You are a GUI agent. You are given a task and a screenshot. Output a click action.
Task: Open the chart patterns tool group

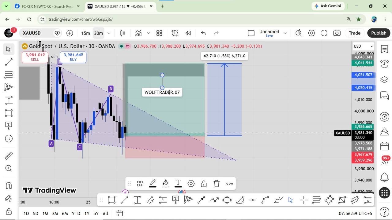click(x=9, y=87)
